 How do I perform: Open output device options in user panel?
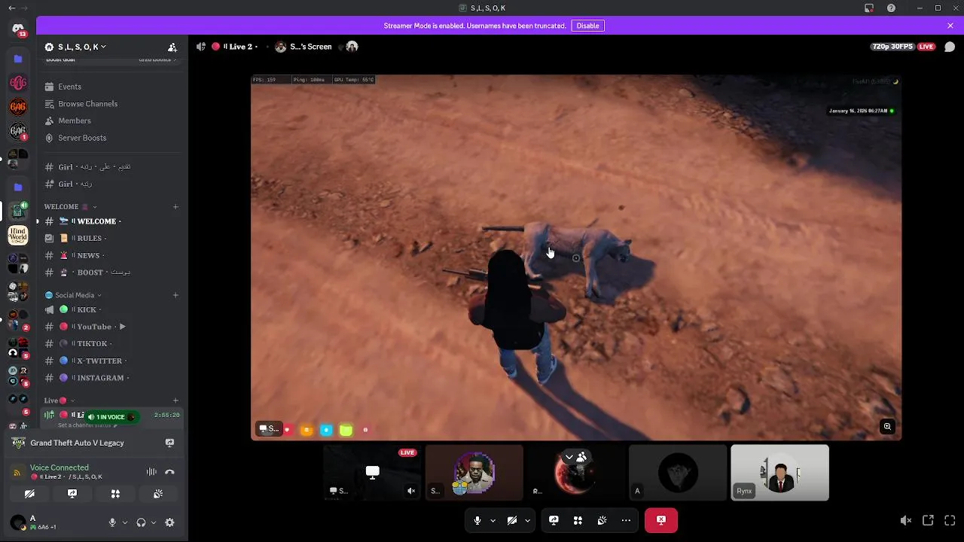point(154,522)
